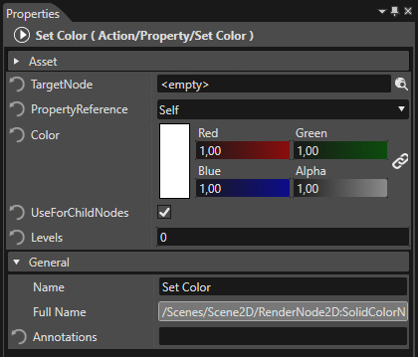Reset Annotations using its revert icon
The width and height of the screenshot is (419, 358).
coord(19,337)
